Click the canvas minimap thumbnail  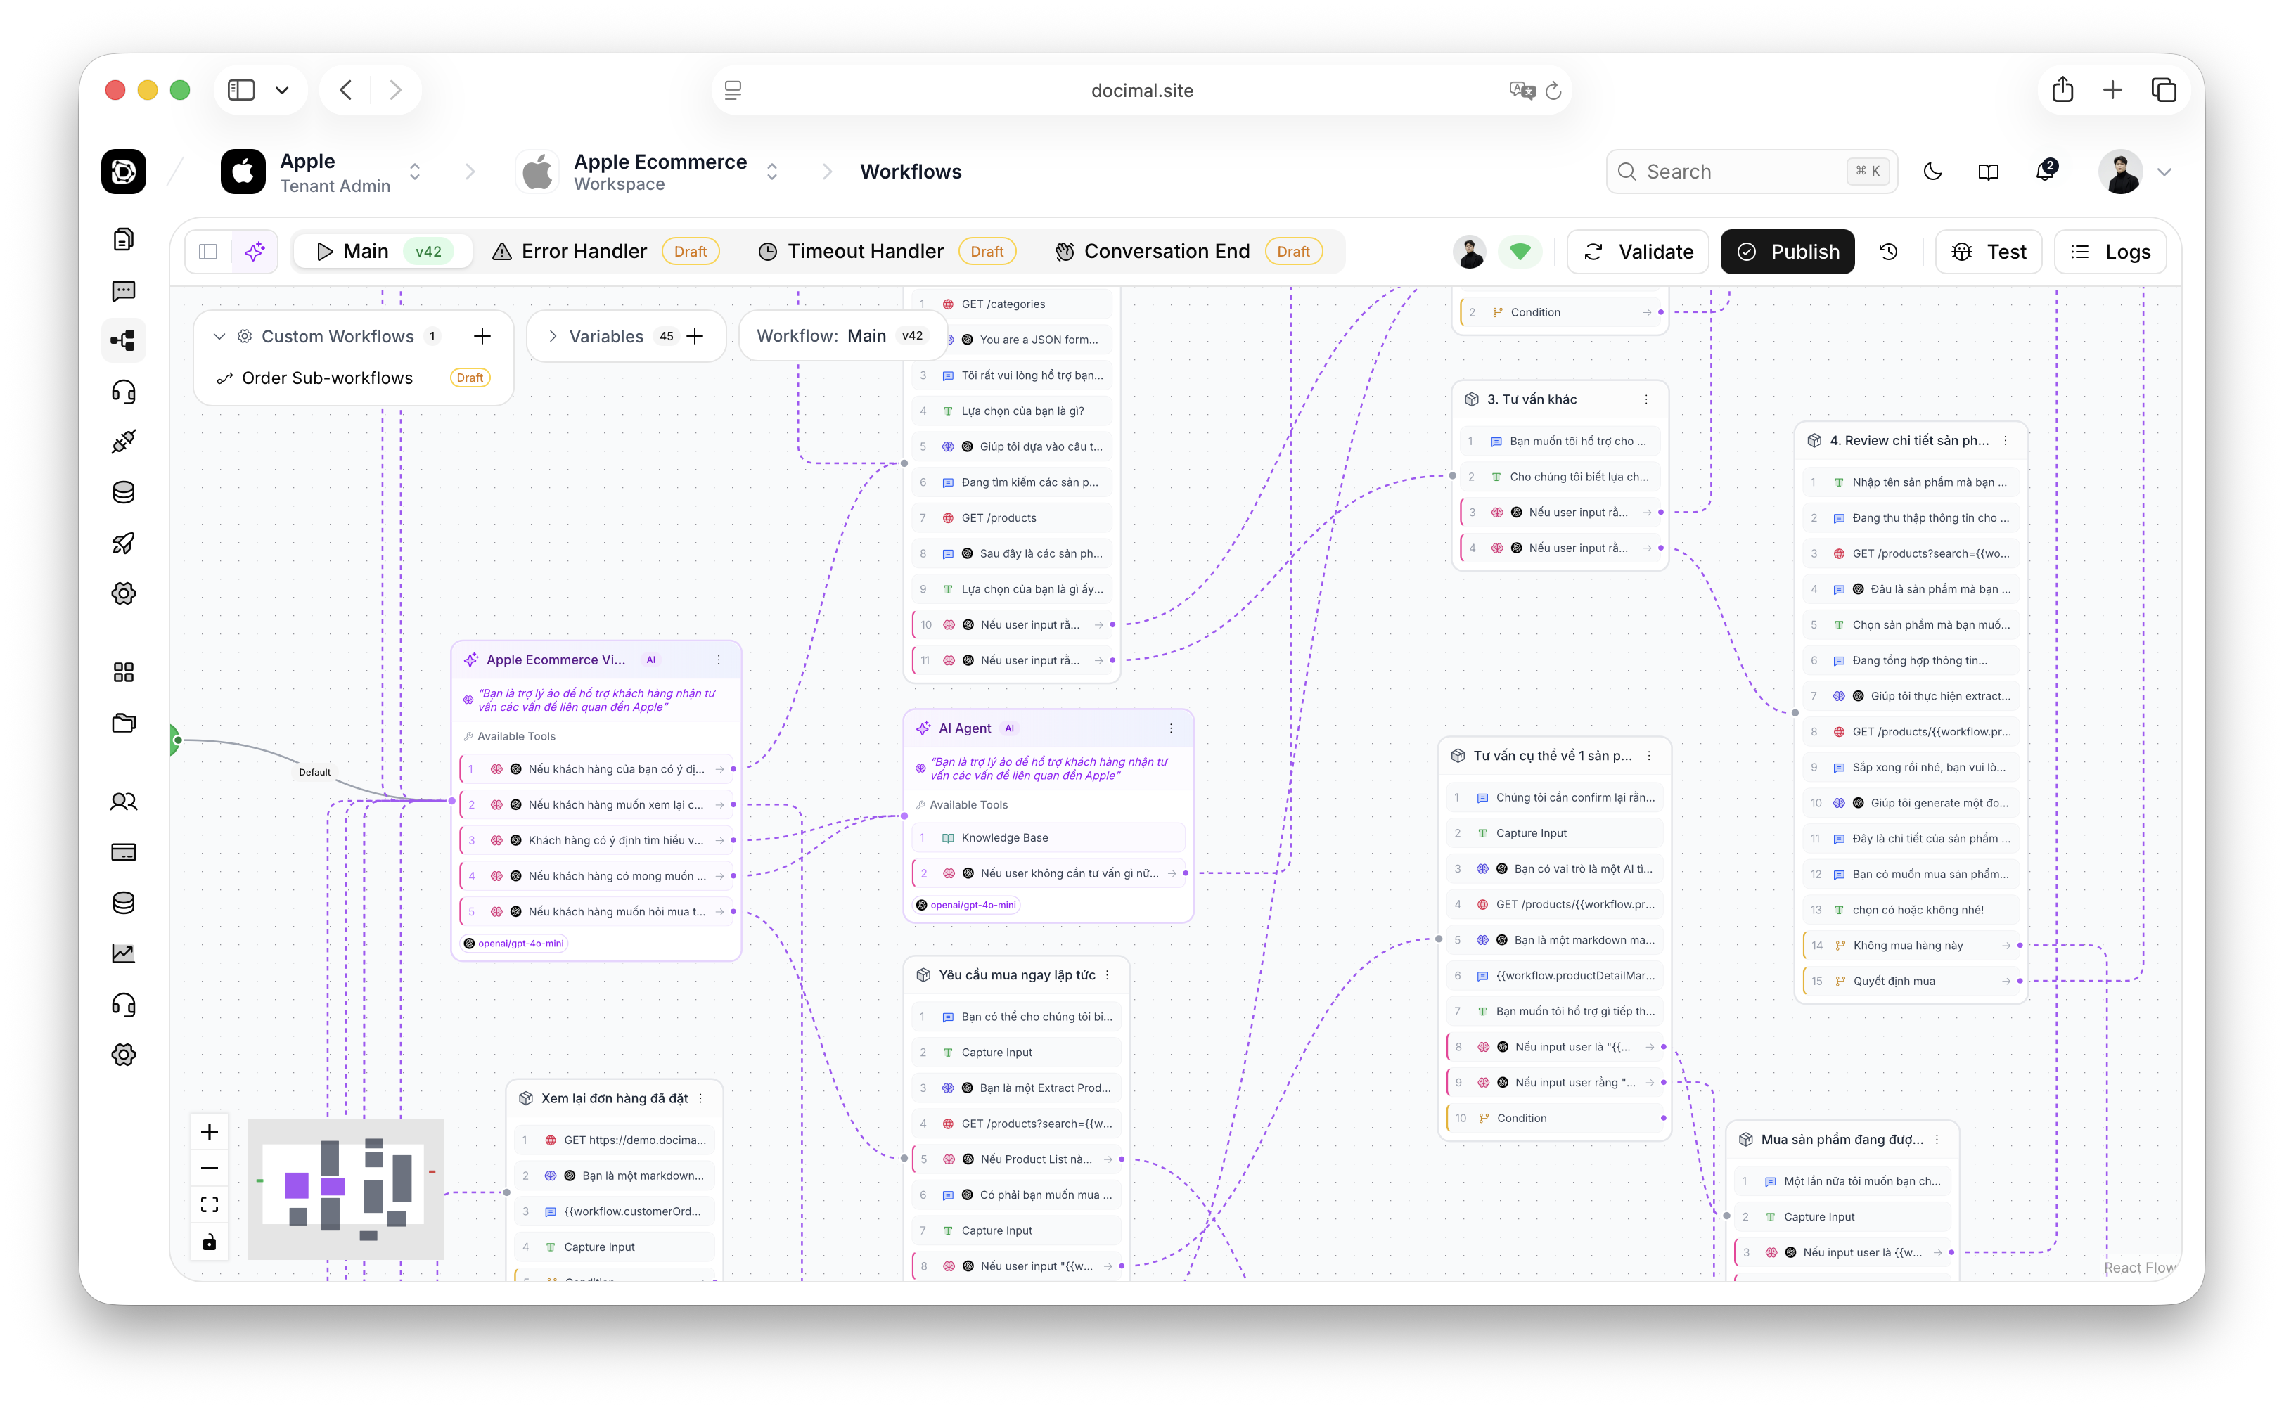pyautogui.click(x=345, y=1188)
